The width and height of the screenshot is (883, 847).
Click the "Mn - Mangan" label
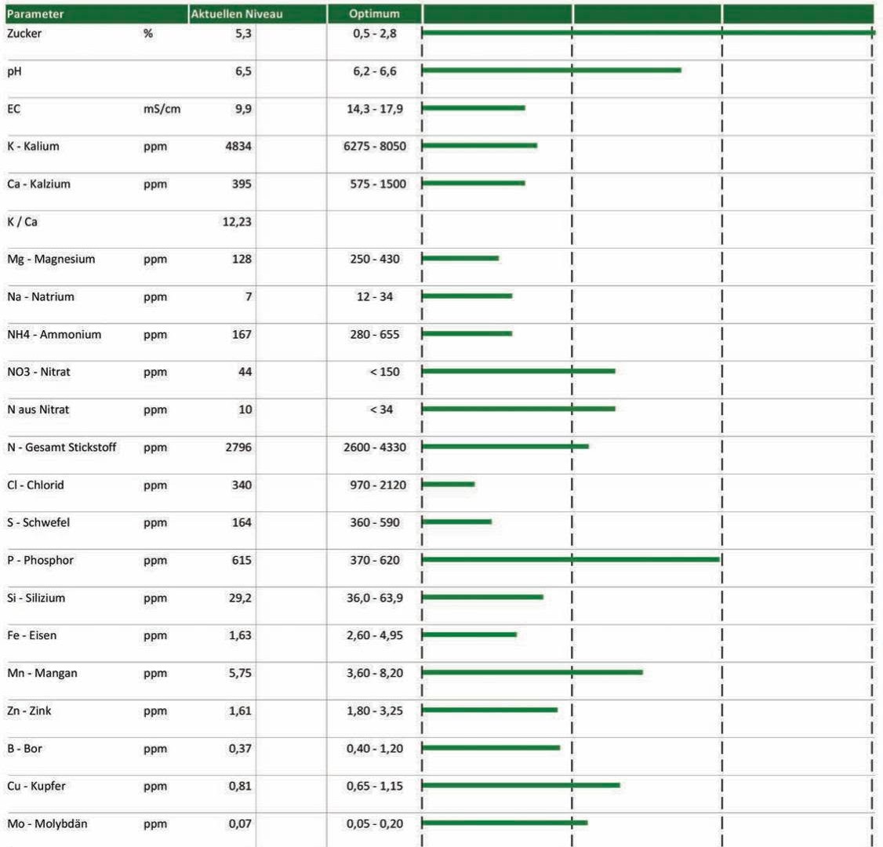click(42, 673)
